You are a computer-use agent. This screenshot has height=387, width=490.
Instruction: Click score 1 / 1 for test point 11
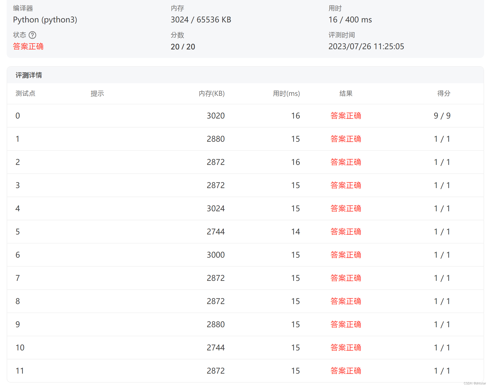click(x=442, y=371)
